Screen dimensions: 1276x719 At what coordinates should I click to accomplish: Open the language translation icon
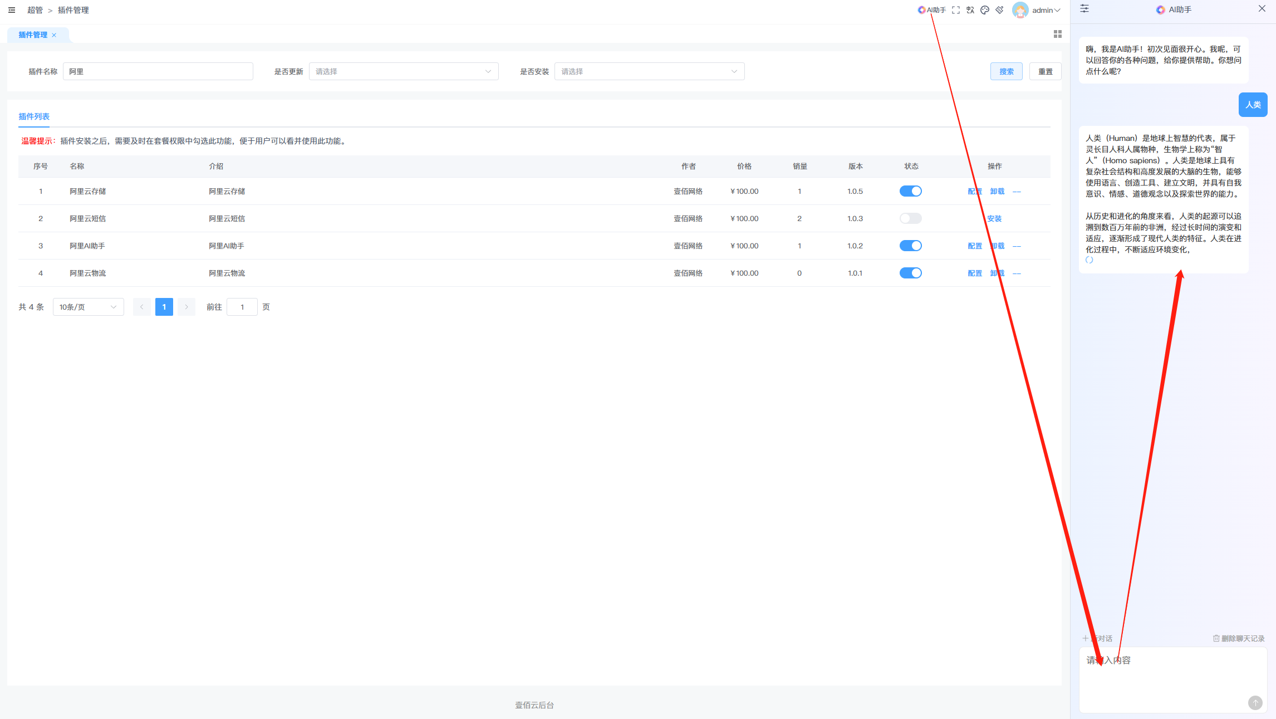pos(970,10)
